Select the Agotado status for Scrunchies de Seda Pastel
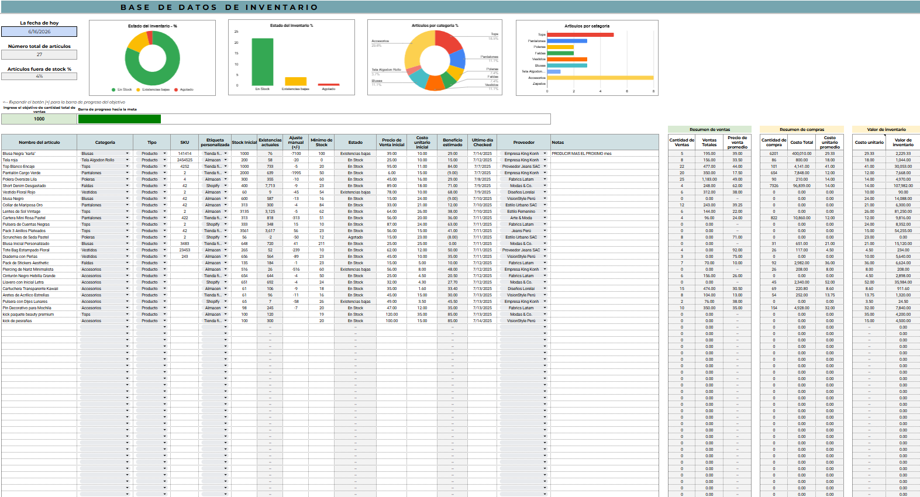Screen dimensions: 920x497 pyautogui.click(x=356, y=237)
